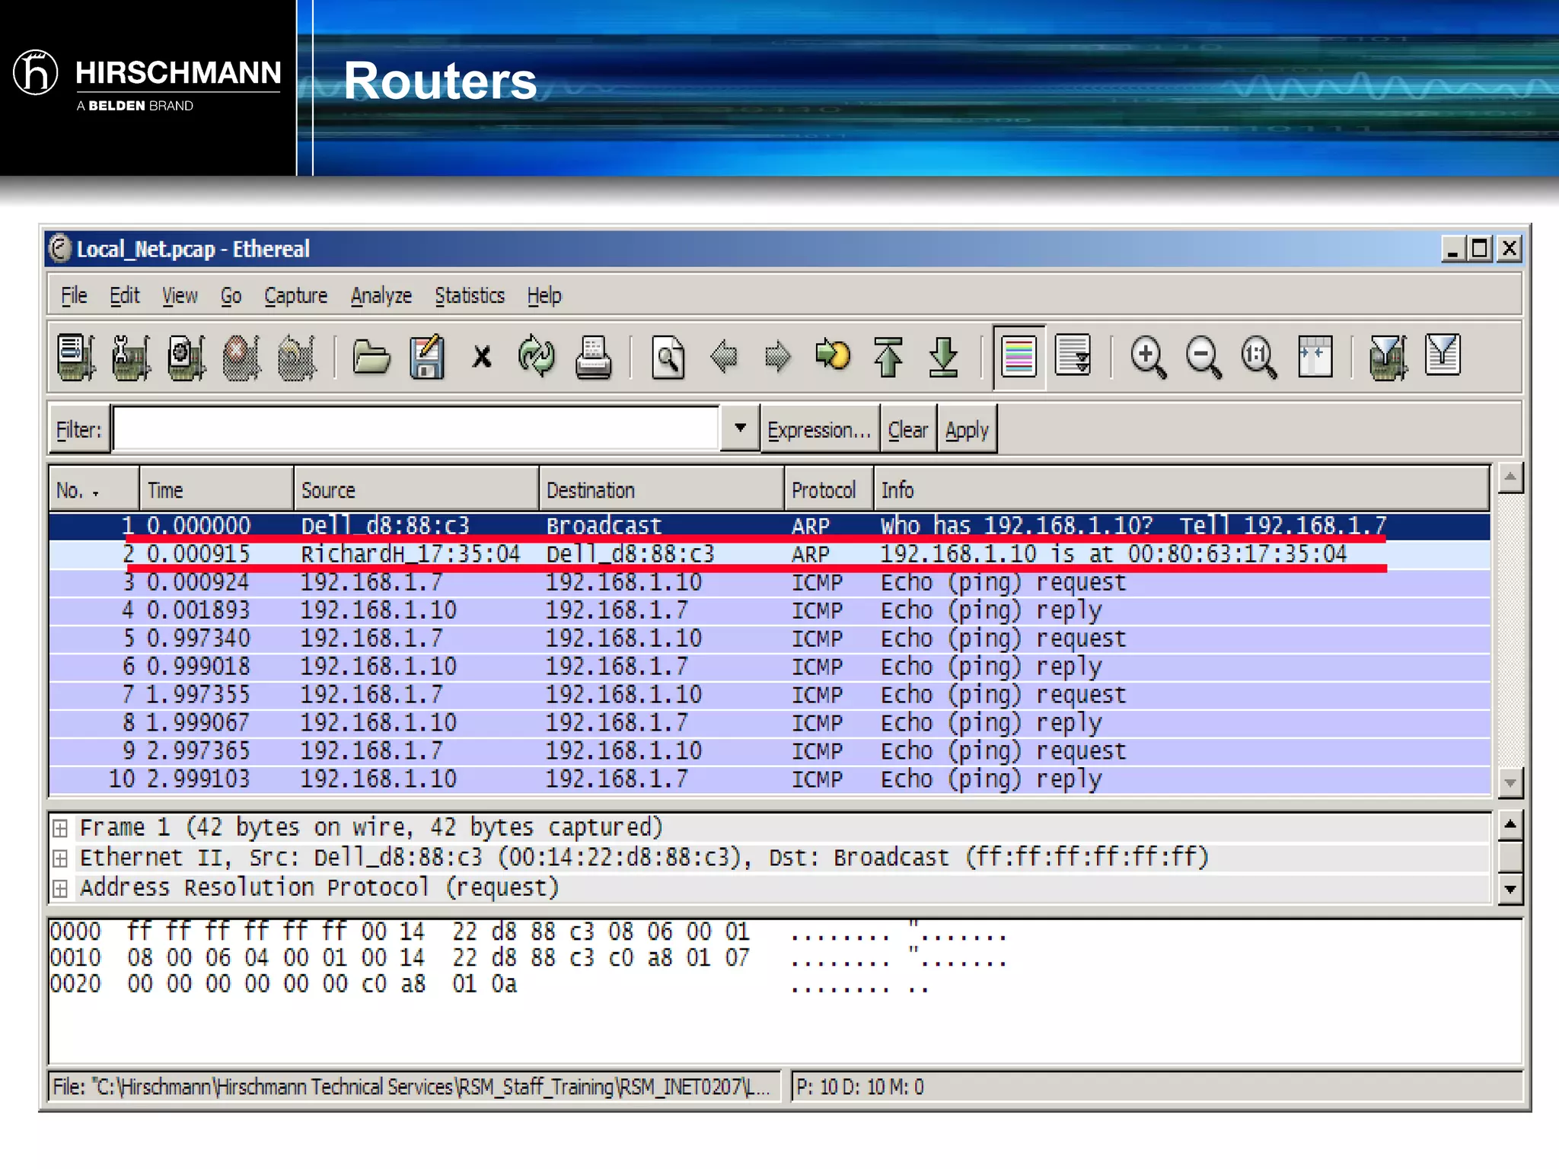Click the Find packet magnifier icon
Image resolution: width=1559 pixels, height=1169 pixels.
pos(668,357)
